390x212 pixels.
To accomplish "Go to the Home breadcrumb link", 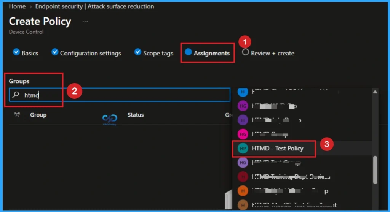I will (x=17, y=6).
